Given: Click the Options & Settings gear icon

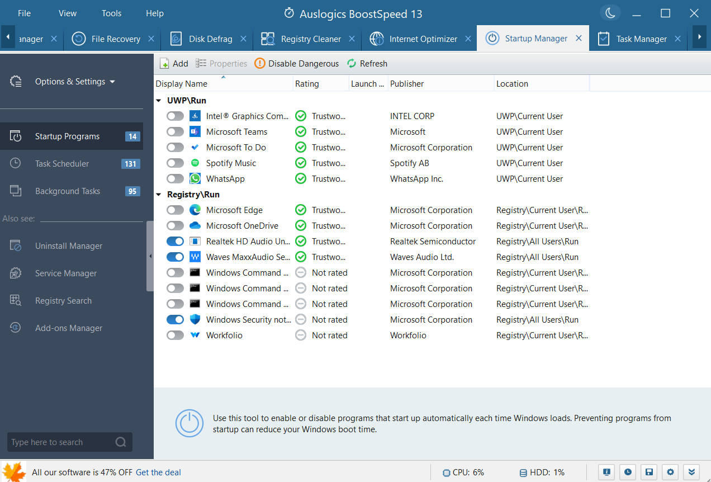Looking at the screenshot, I should pos(16,82).
